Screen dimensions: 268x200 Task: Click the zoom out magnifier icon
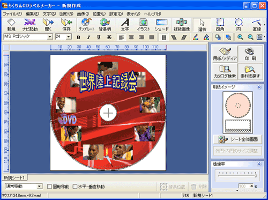[x=250, y=37]
